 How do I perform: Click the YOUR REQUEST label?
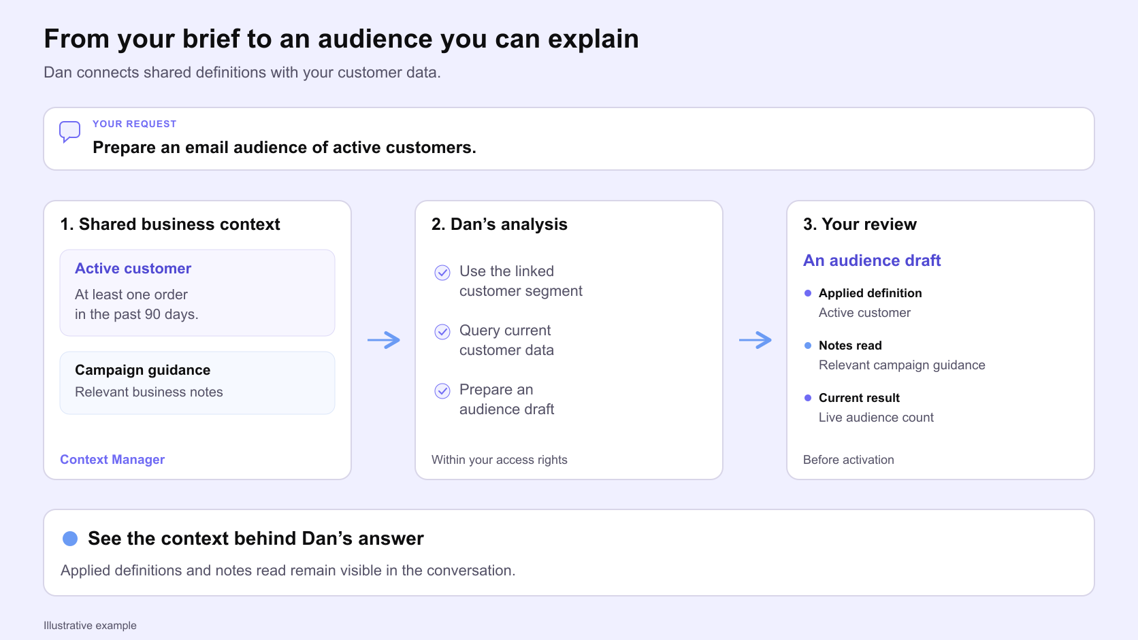(x=135, y=124)
